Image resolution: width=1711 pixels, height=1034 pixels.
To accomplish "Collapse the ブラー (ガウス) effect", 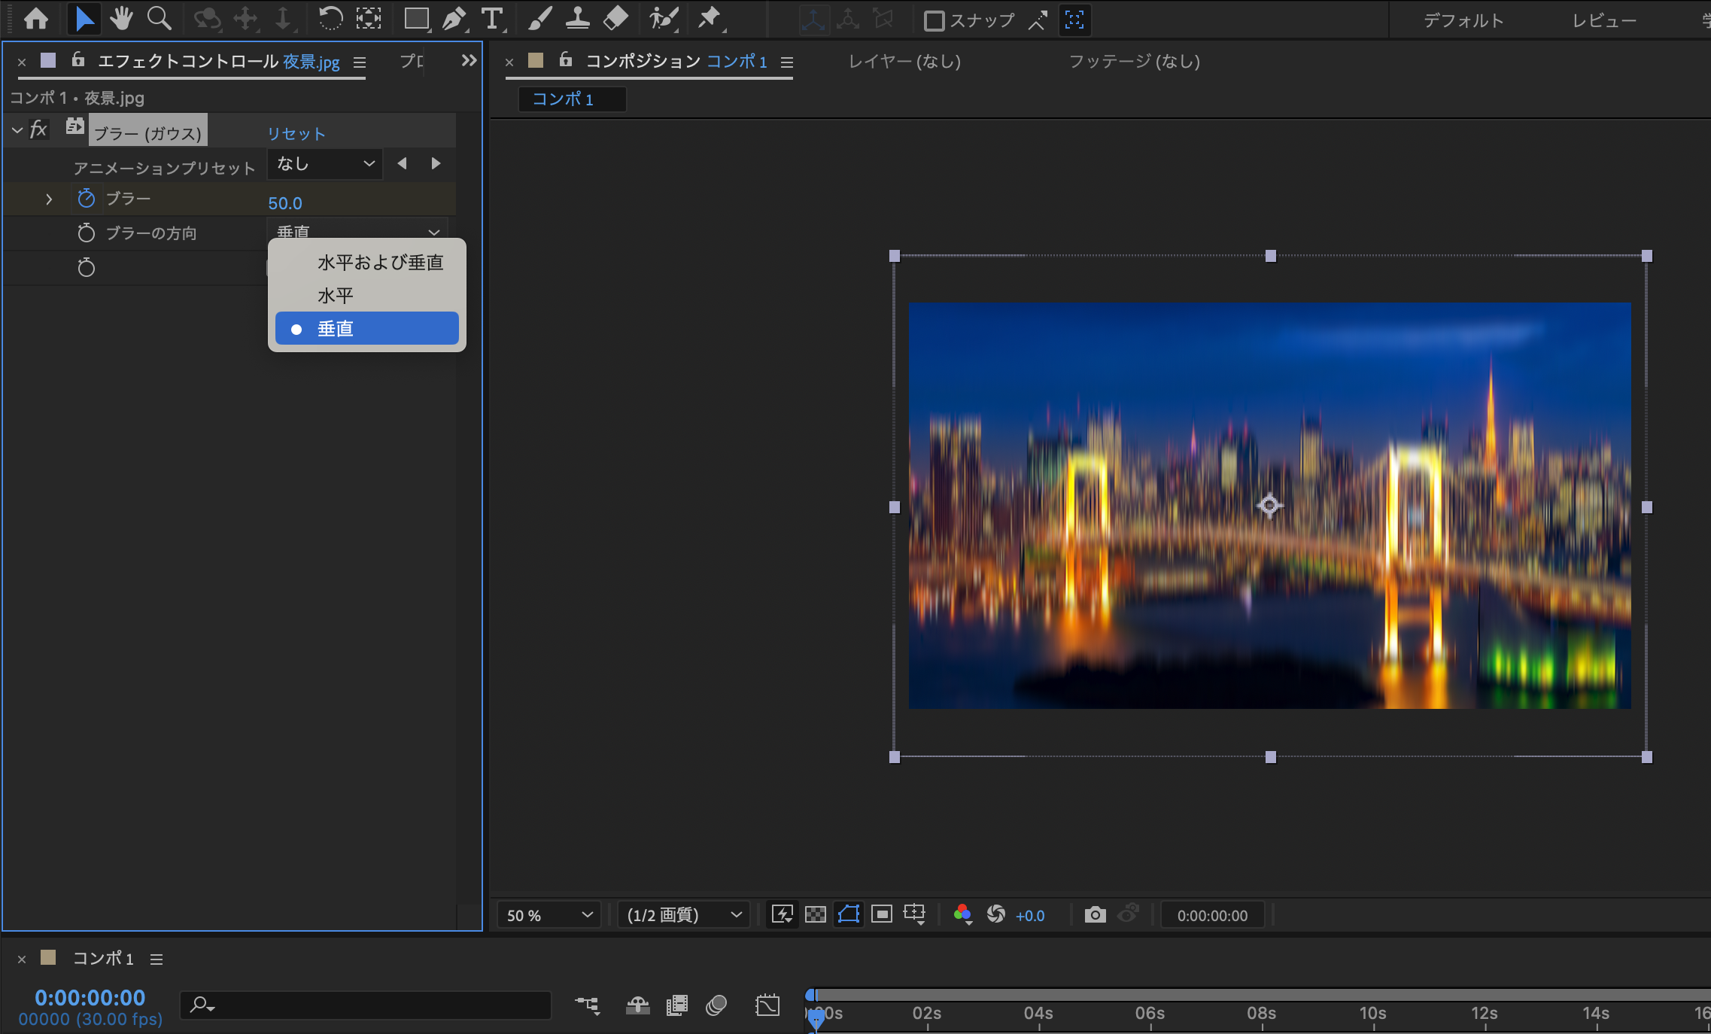I will (17, 130).
